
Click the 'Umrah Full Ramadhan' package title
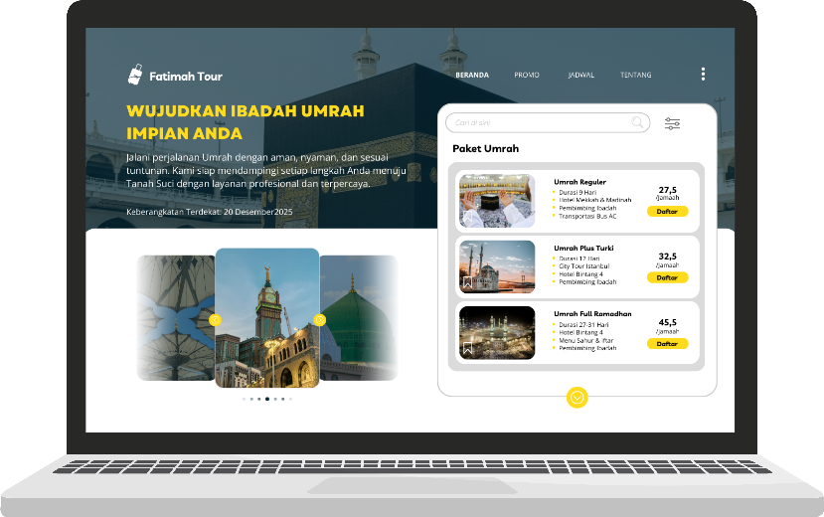point(592,313)
